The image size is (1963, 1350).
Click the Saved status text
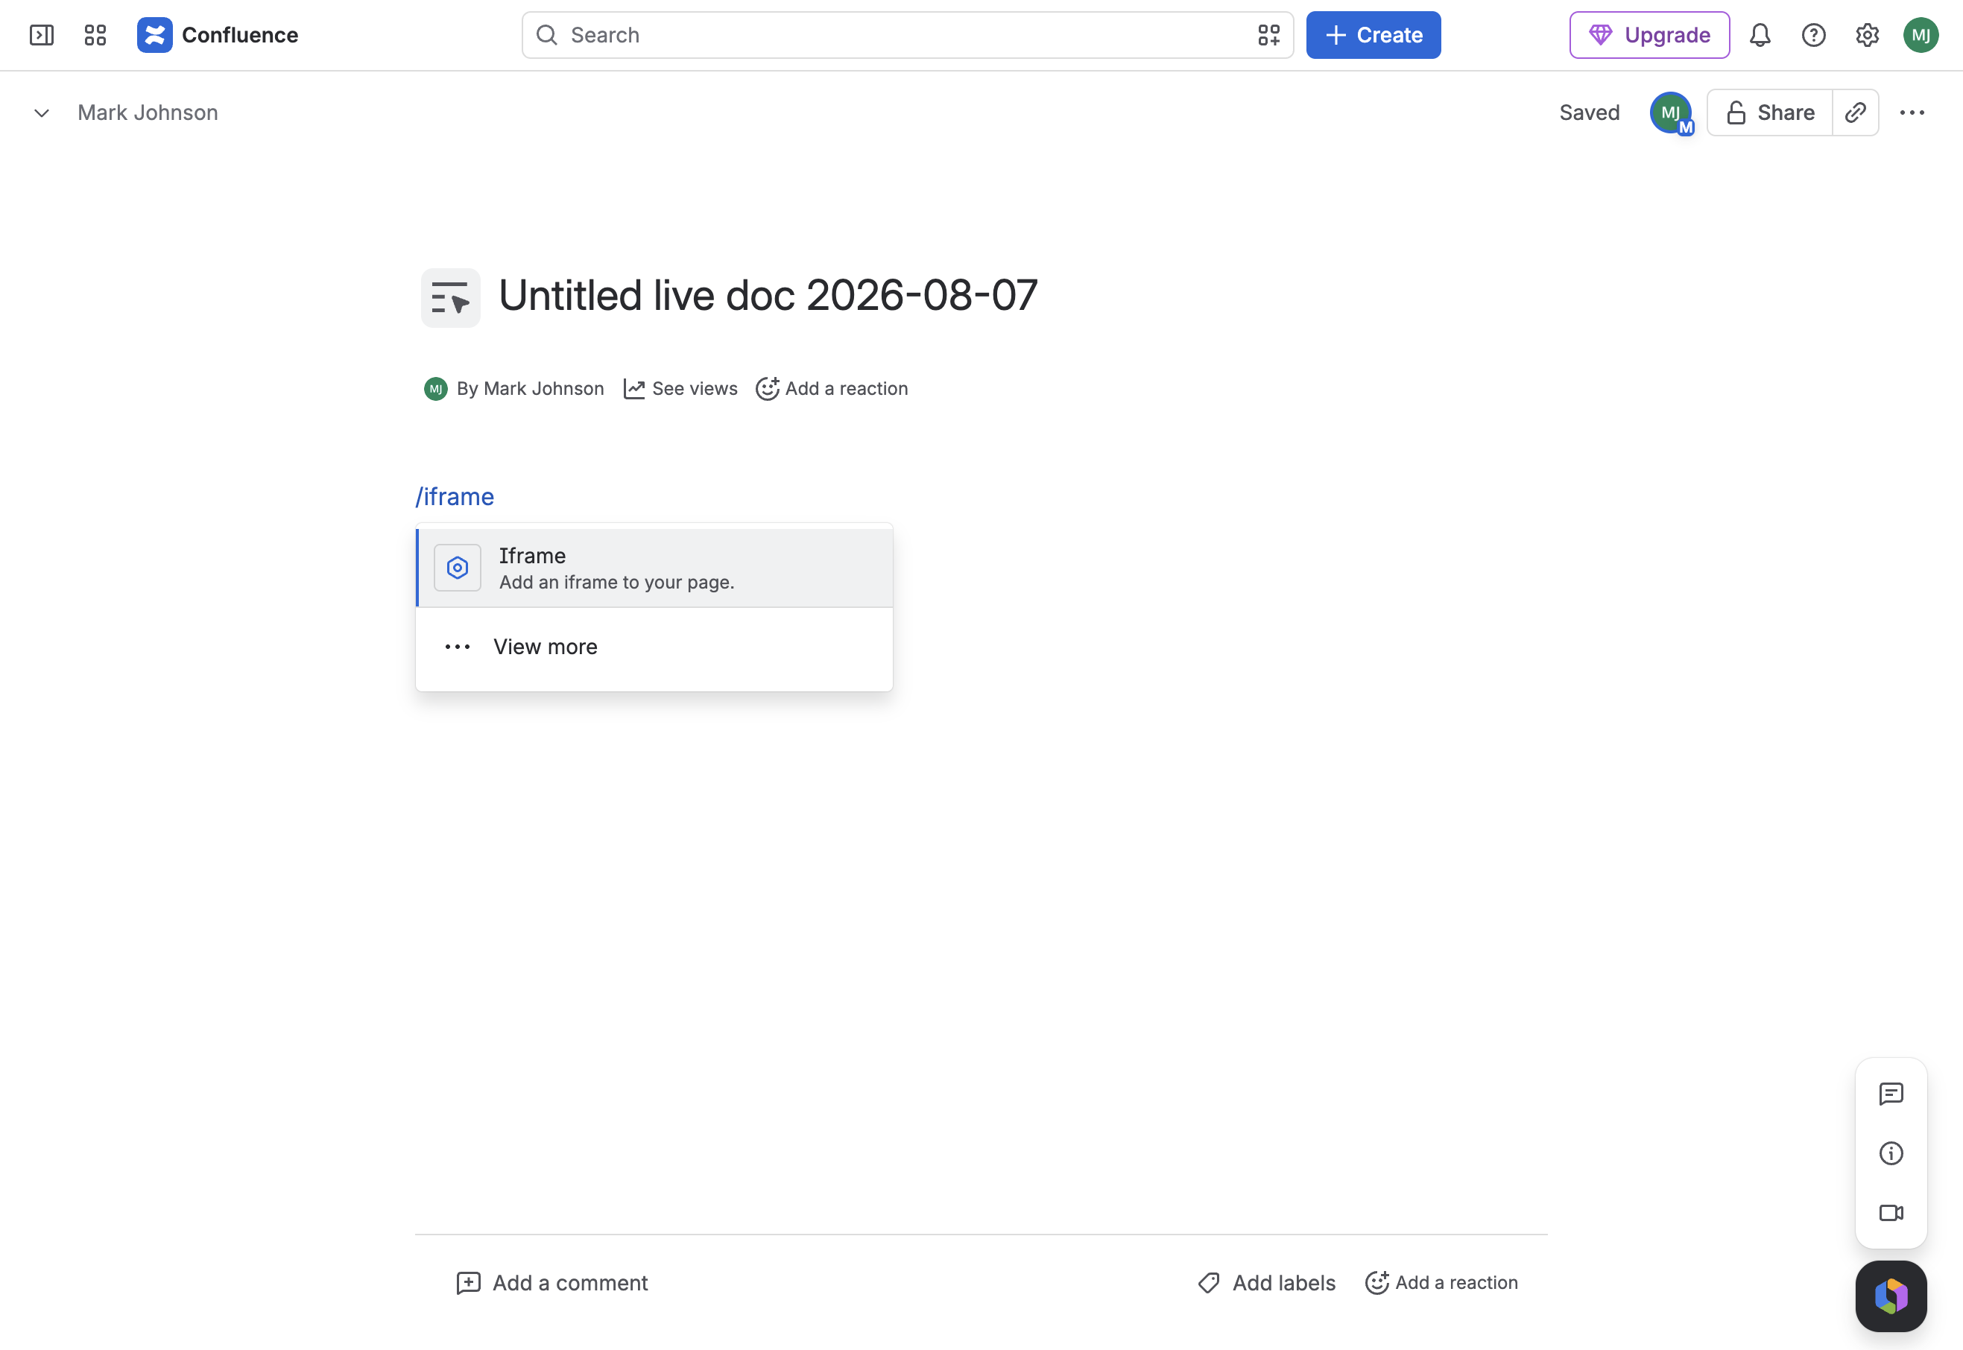(x=1589, y=112)
